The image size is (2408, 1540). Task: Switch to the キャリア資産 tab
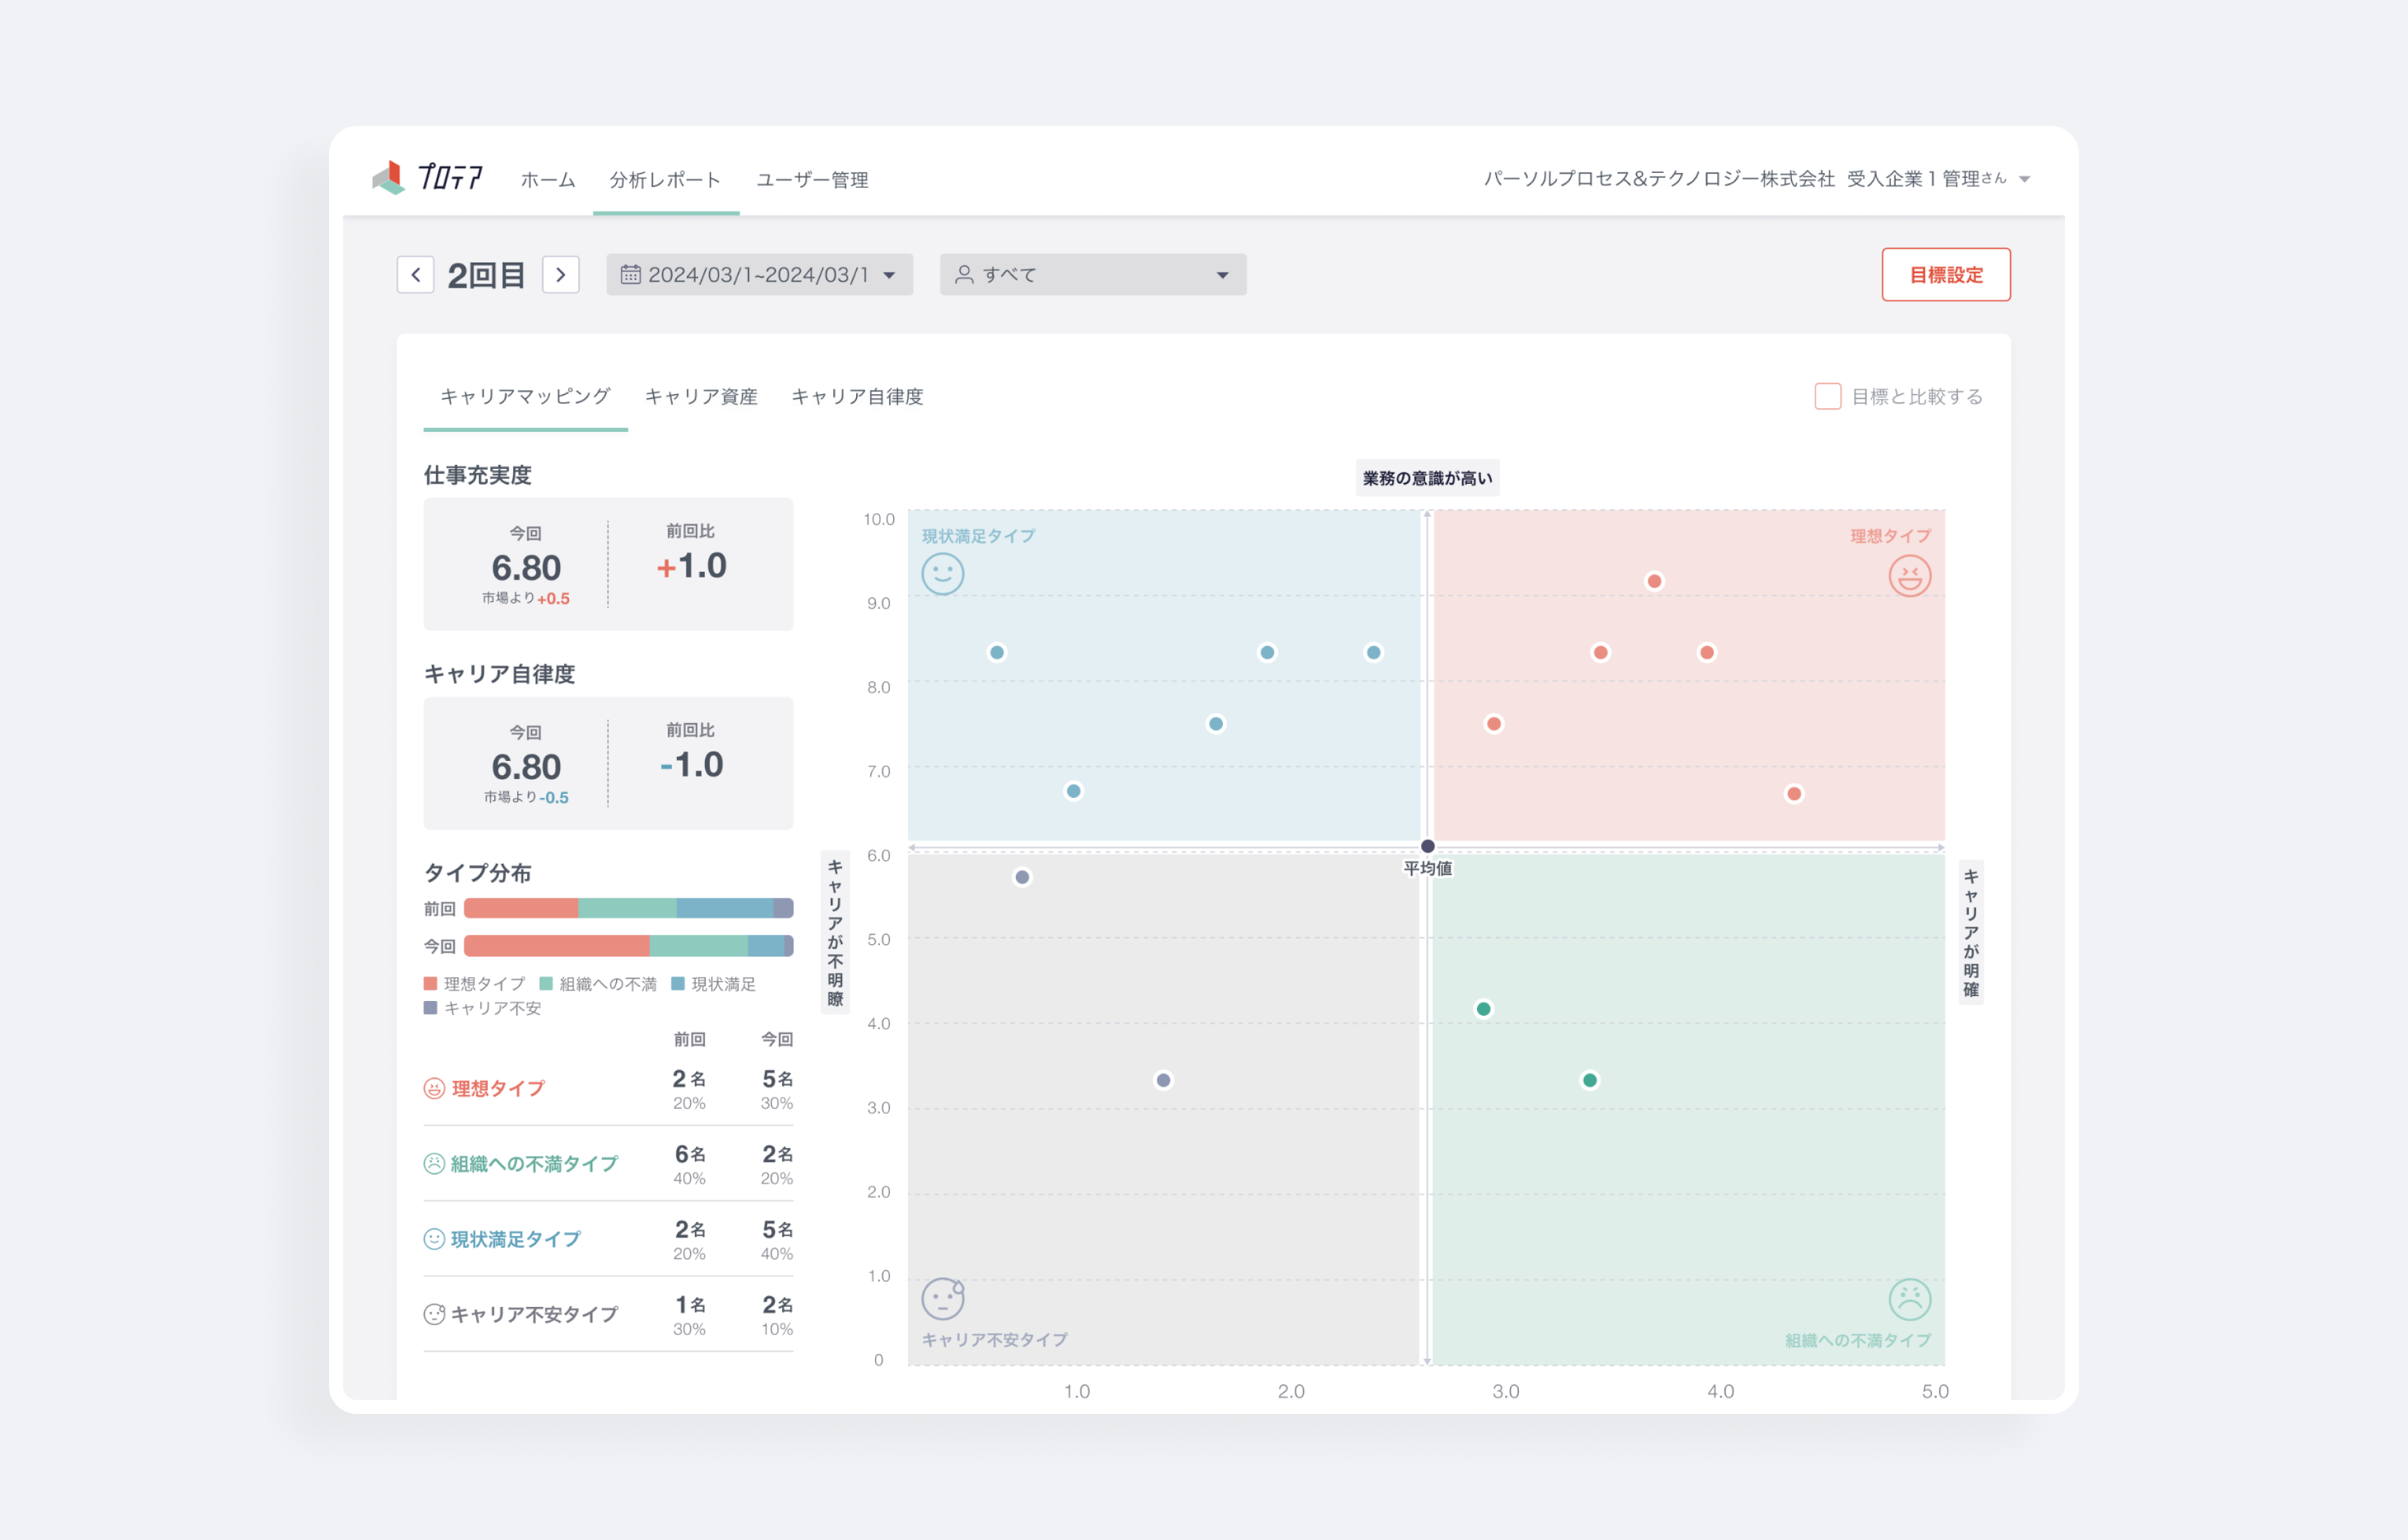[701, 397]
